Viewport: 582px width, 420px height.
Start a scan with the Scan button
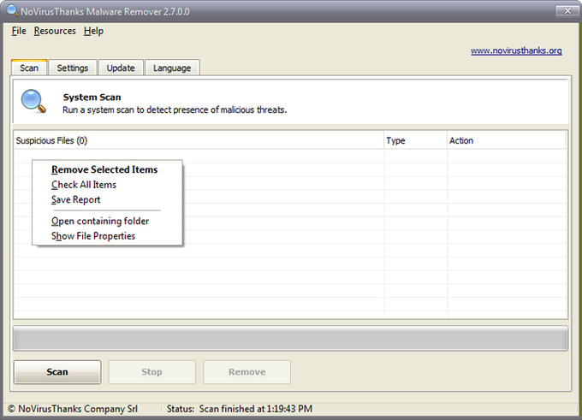[x=57, y=372]
